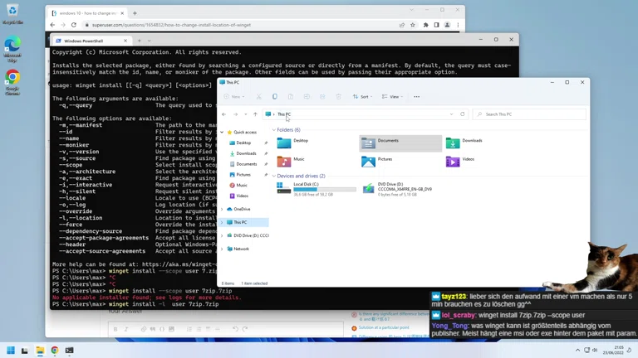The image size is (638, 358).
Task: Click the Share icon in Explorer toolbar
Action: point(322,97)
